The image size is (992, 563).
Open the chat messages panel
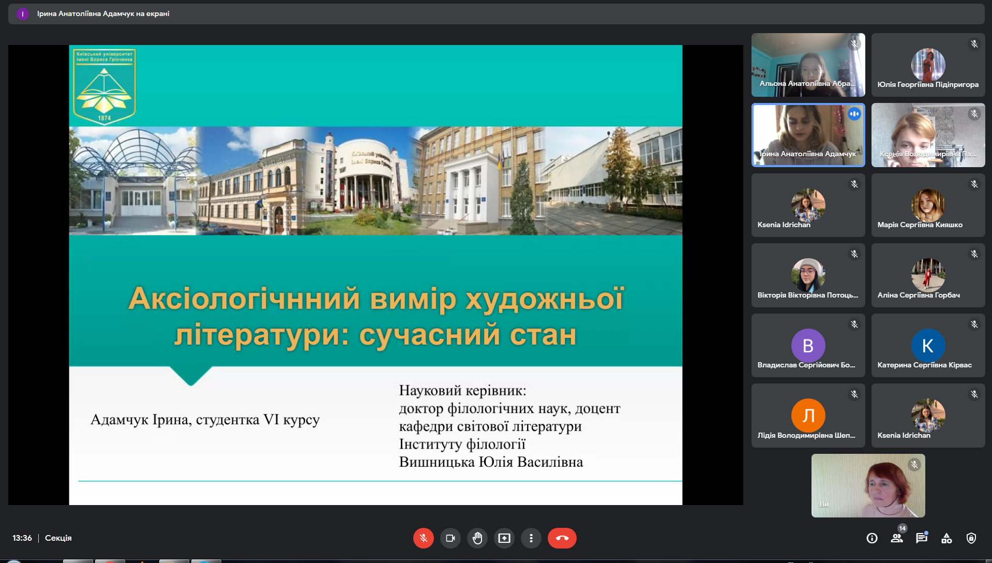pos(921,538)
